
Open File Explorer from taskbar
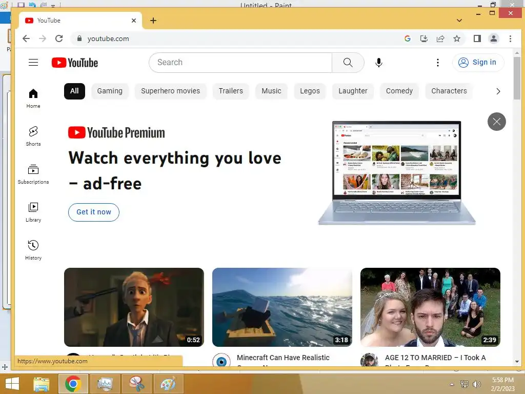point(42,384)
